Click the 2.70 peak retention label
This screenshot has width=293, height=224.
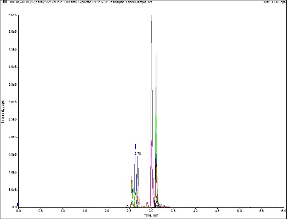point(138,154)
